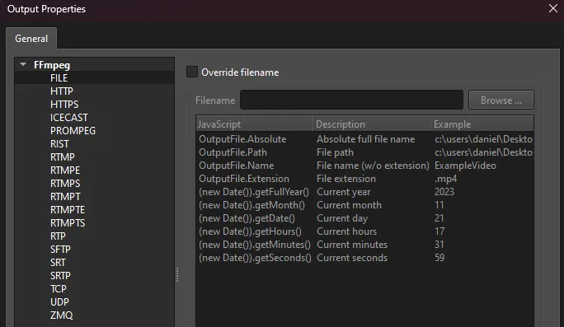Image resolution: width=564 pixels, height=327 pixels.
Task: Click the 'Current day' description cell
Action: tap(342, 218)
